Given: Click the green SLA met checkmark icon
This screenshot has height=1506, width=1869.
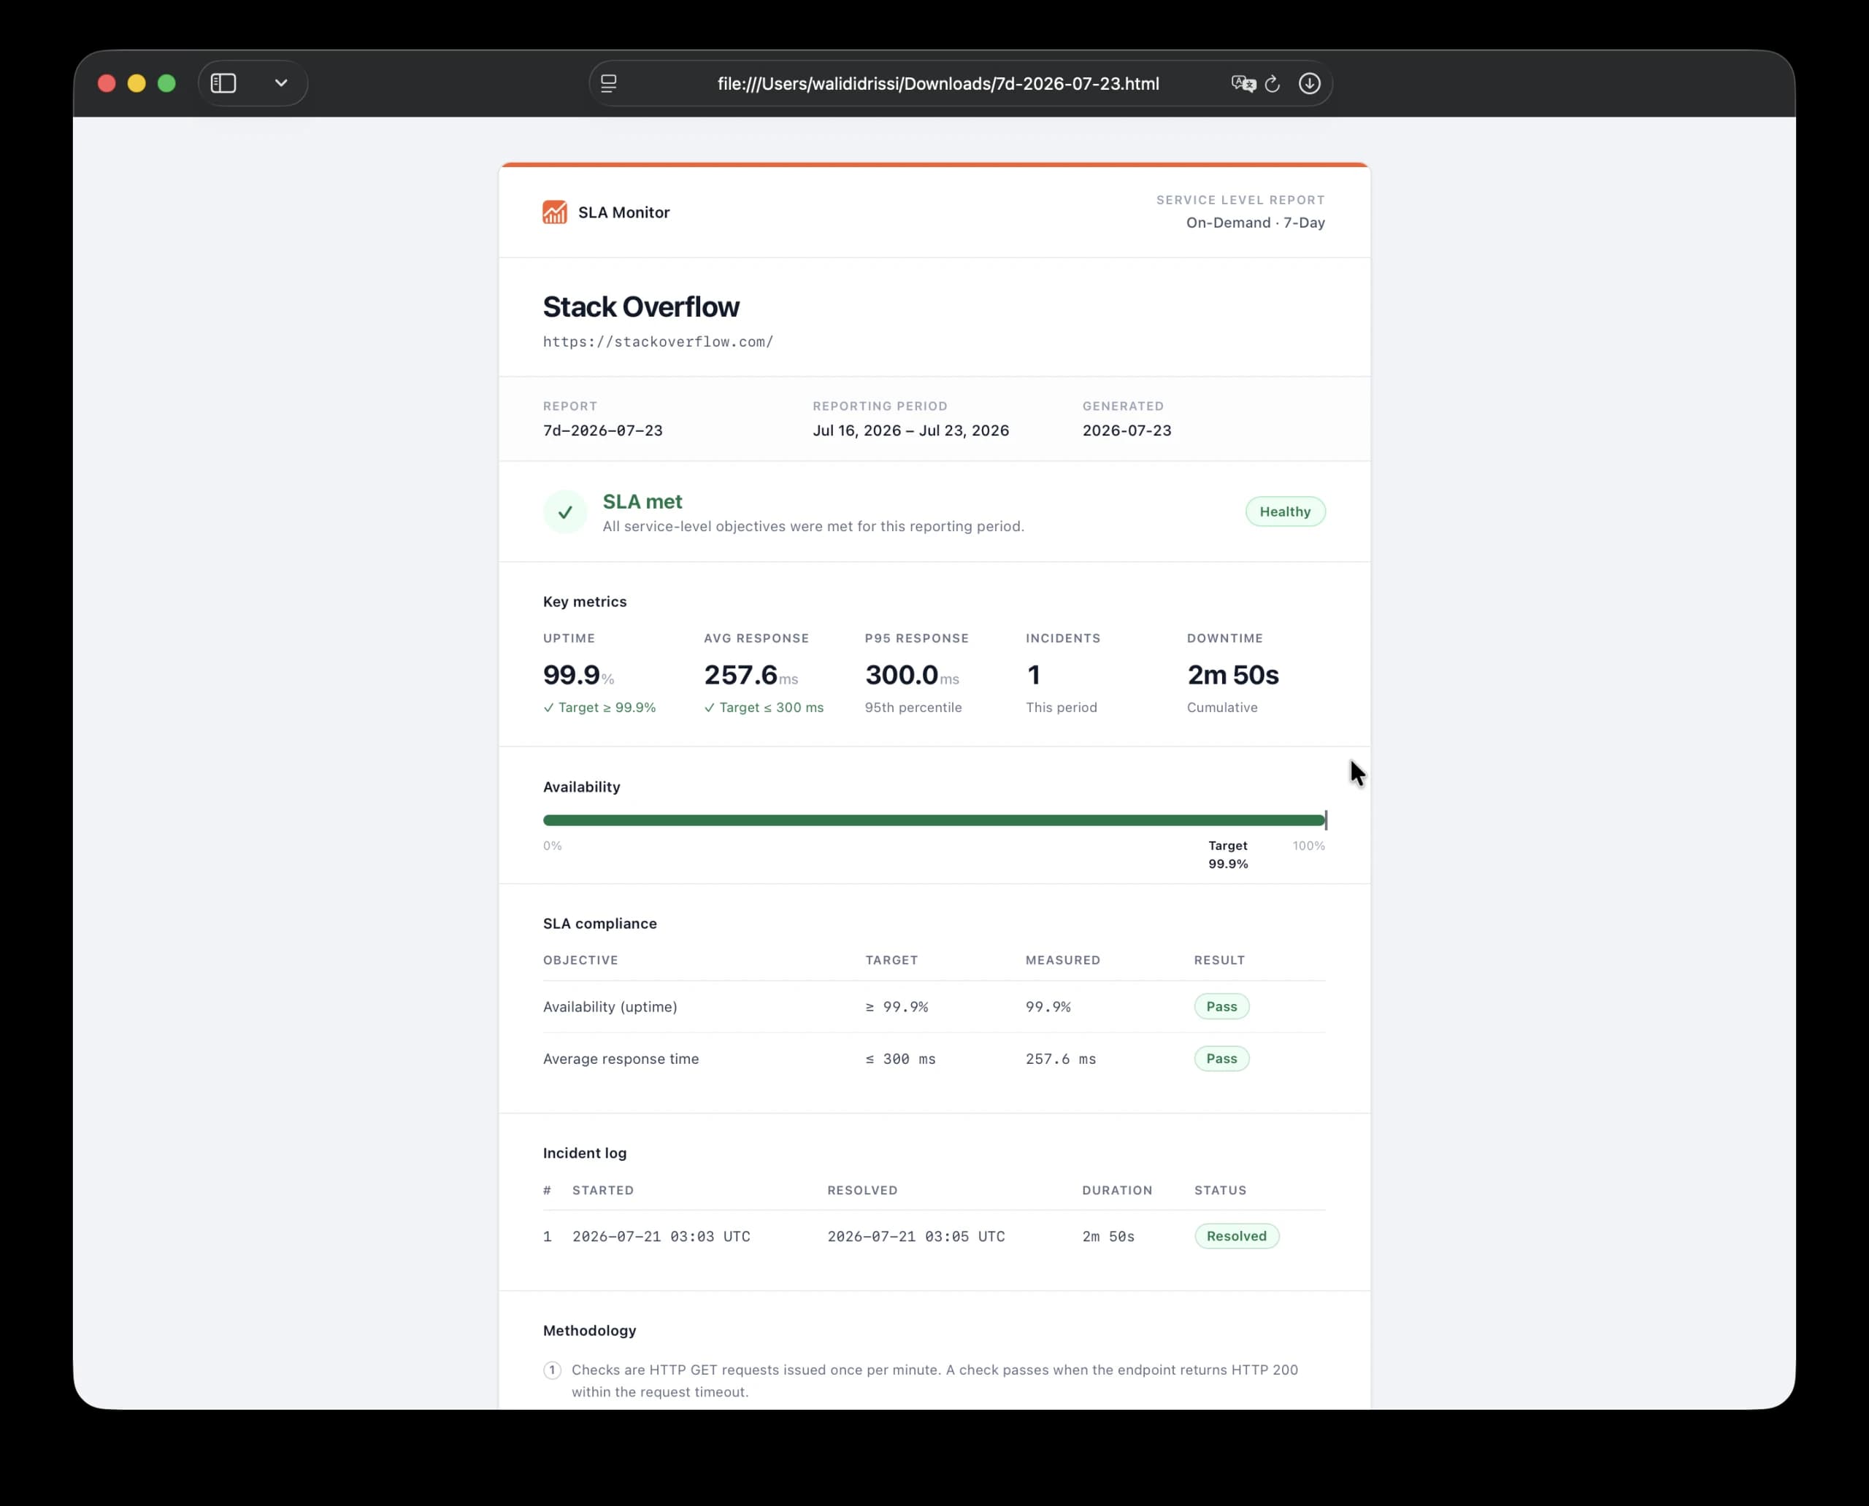Looking at the screenshot, I should coord(565,511).
